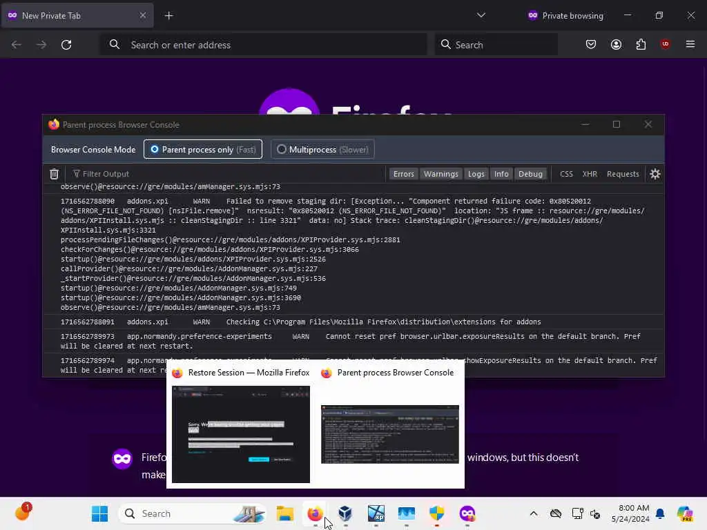707x530 pixels.
Task: Close the New Private Tab
Action: (x=142, y=15)
